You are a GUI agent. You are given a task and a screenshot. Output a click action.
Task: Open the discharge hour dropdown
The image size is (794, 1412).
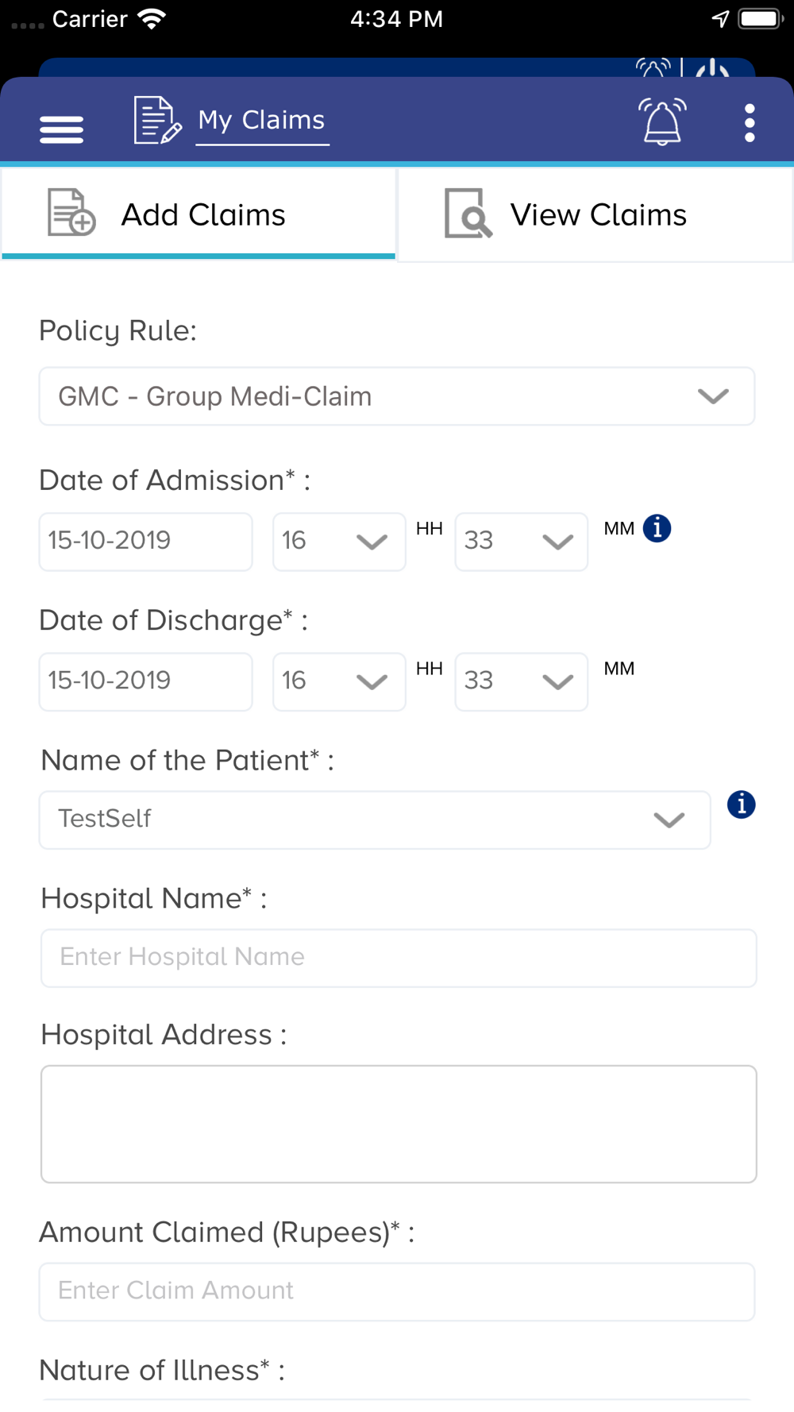pos(339,681)
